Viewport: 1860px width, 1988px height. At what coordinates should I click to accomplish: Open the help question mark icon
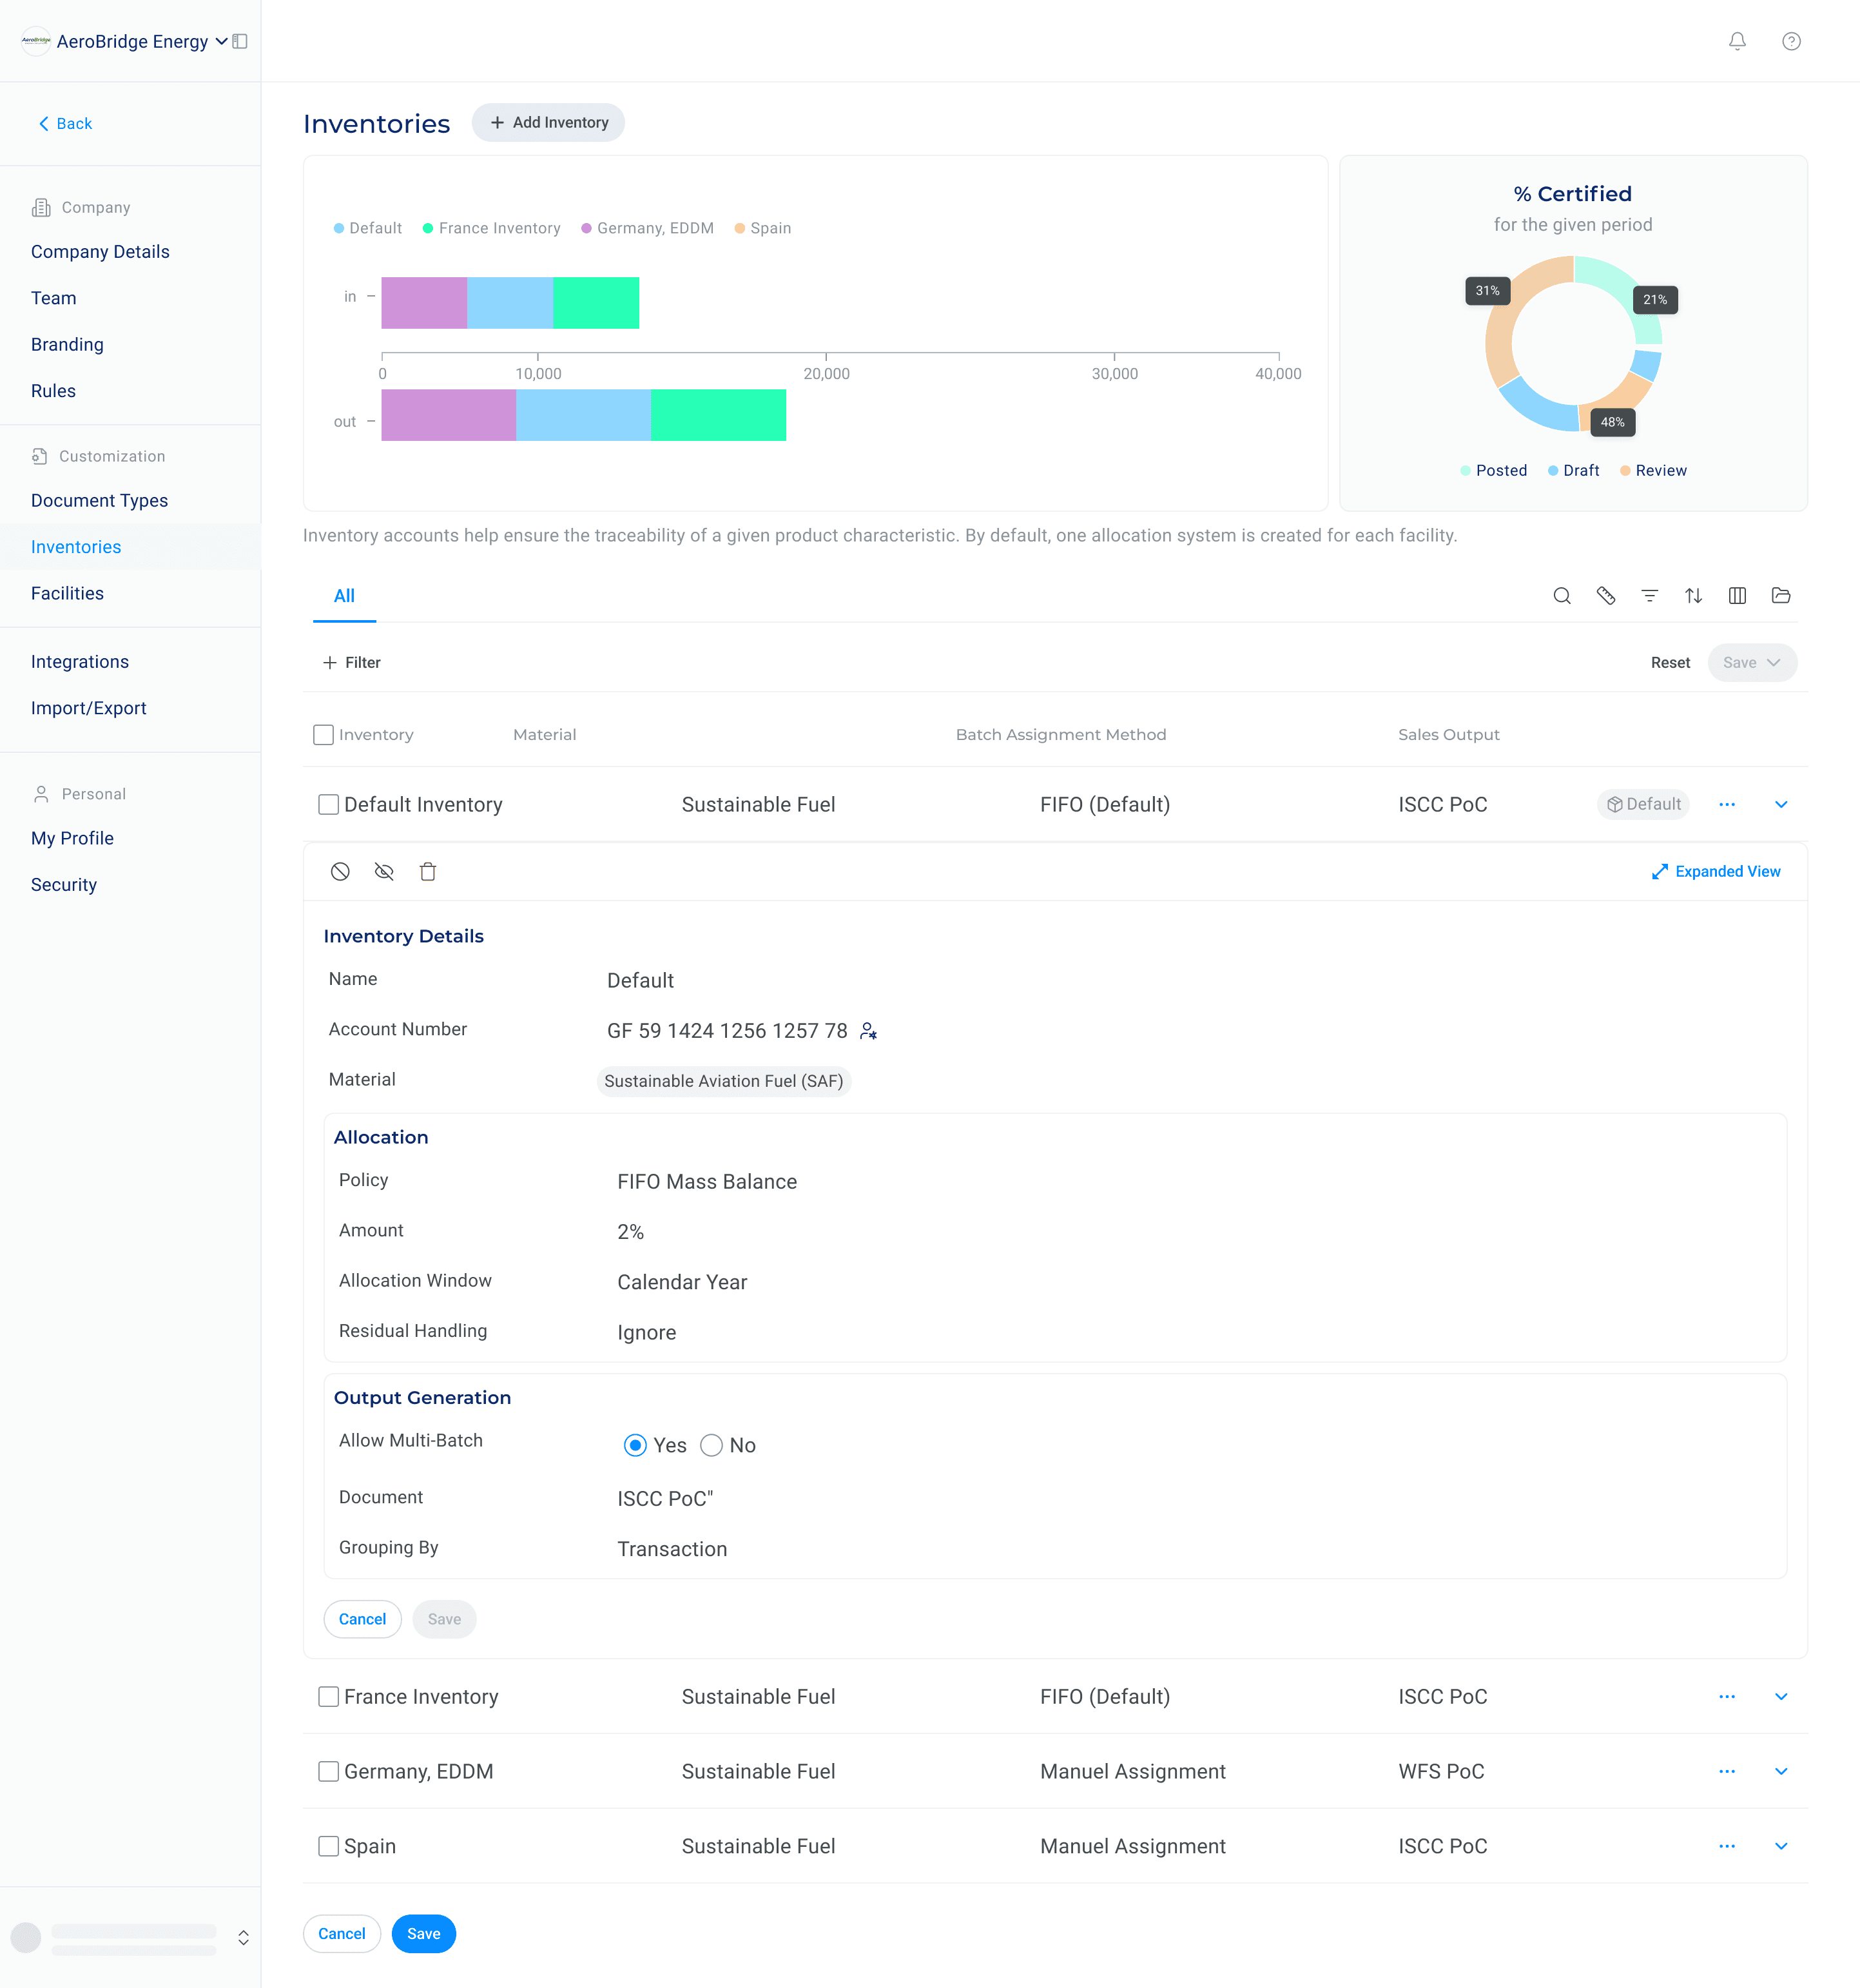tap(1791, 41)
